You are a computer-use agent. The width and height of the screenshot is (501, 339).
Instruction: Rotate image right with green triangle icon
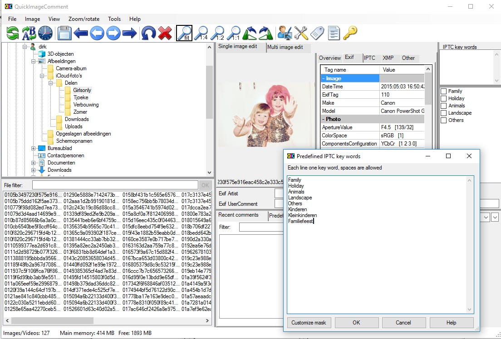[x=265, y=33]
